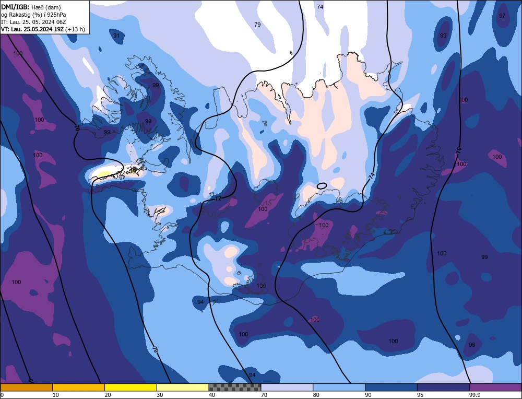Click the legend tick label '30'
522x399 pixels.
[x=160, y=395]
